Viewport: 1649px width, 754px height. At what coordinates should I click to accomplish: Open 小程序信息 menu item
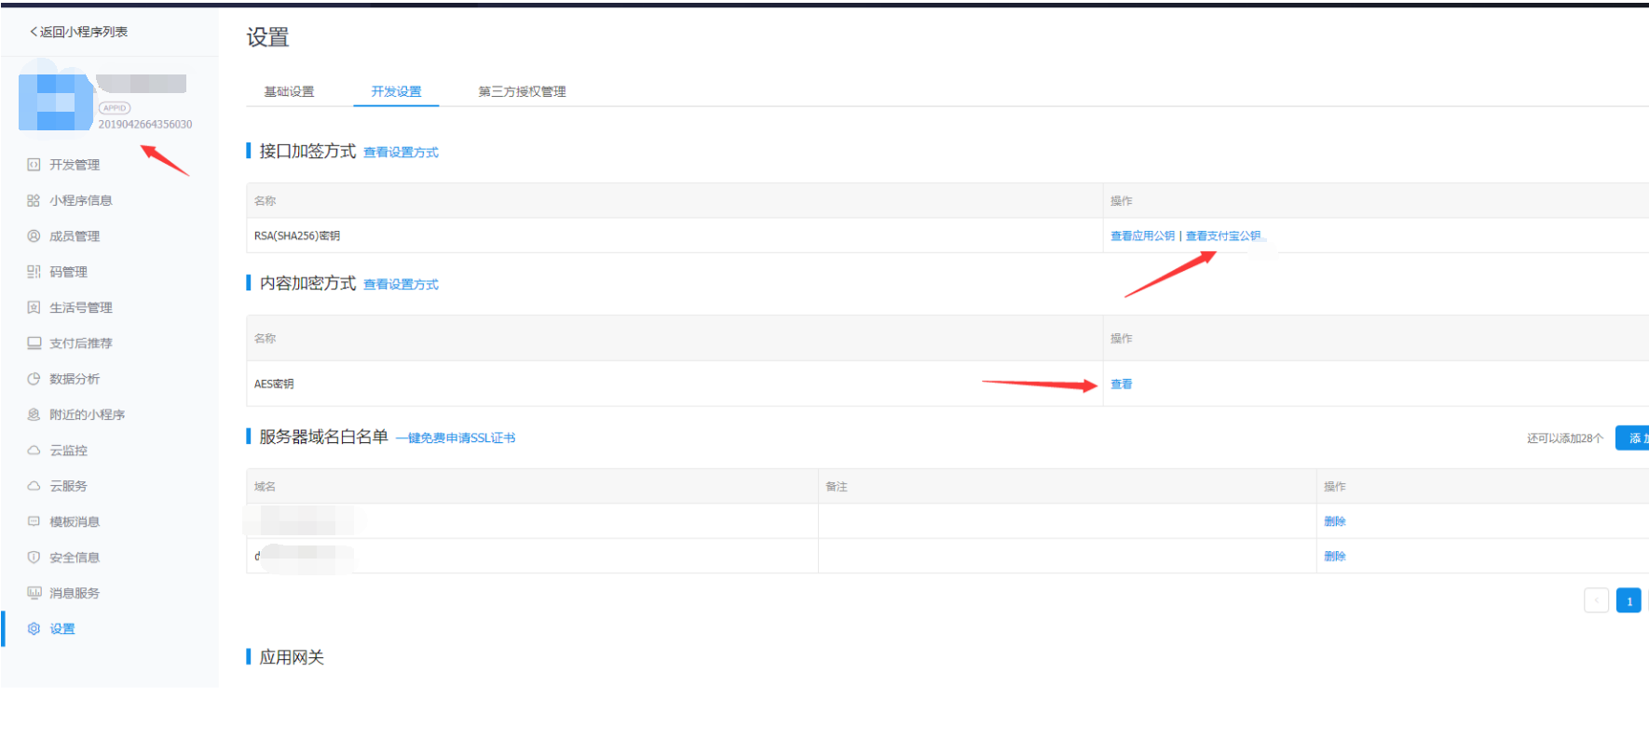(81, 200)
